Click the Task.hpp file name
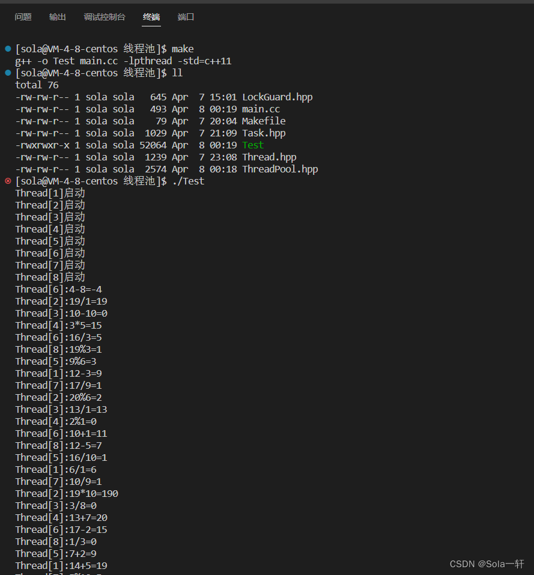Viewport: 534px width, 575px height. click(x=264, y=133)
